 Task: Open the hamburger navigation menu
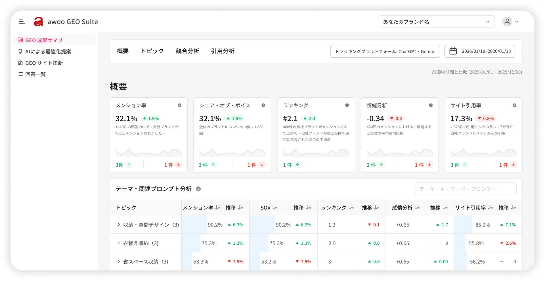[21, 21]
